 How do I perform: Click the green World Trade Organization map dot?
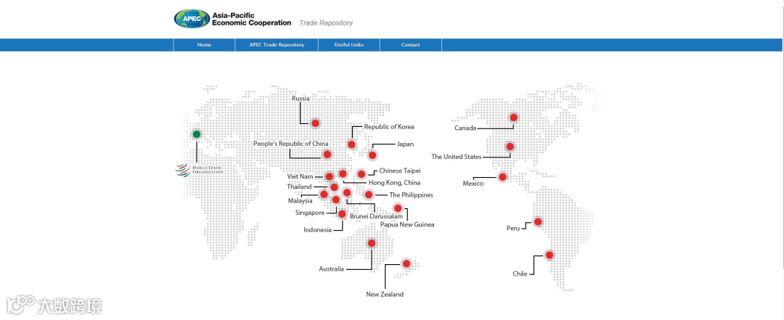(x=197, y=134)
